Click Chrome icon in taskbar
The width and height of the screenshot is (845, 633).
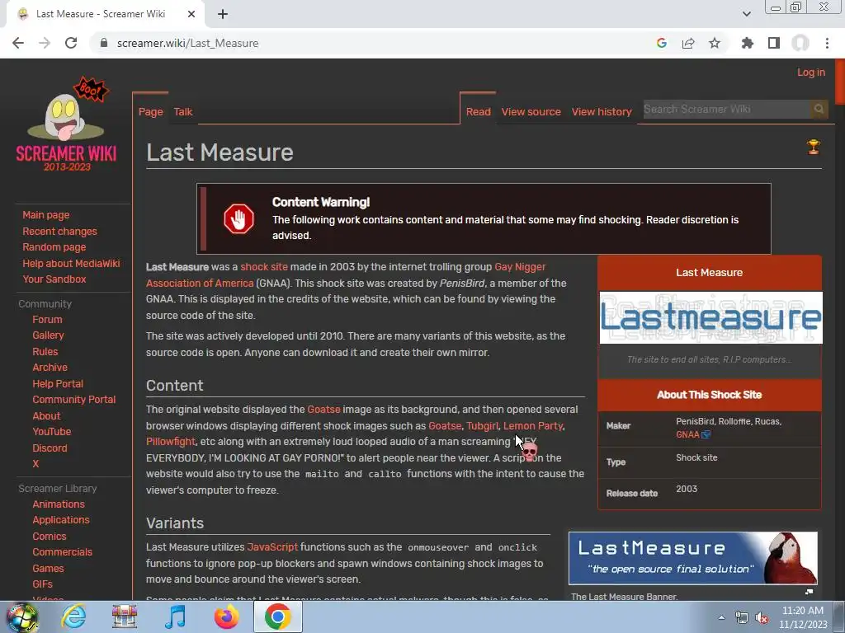pyautogui.click(x=277, y=617)
